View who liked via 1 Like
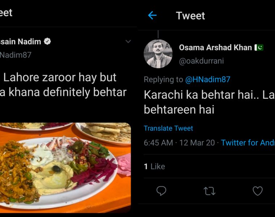 click(155, 166)
